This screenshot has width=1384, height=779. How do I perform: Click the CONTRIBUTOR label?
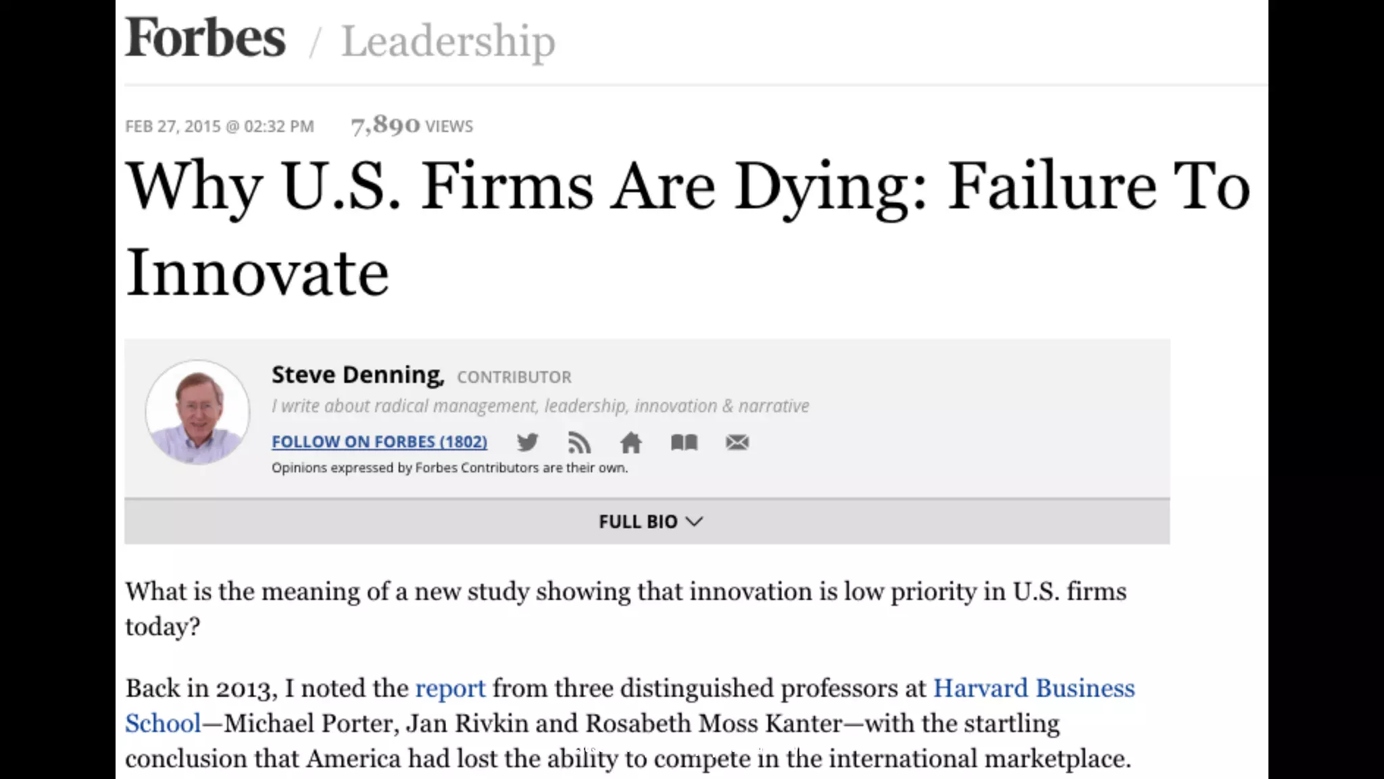click(x=514, y=377)
